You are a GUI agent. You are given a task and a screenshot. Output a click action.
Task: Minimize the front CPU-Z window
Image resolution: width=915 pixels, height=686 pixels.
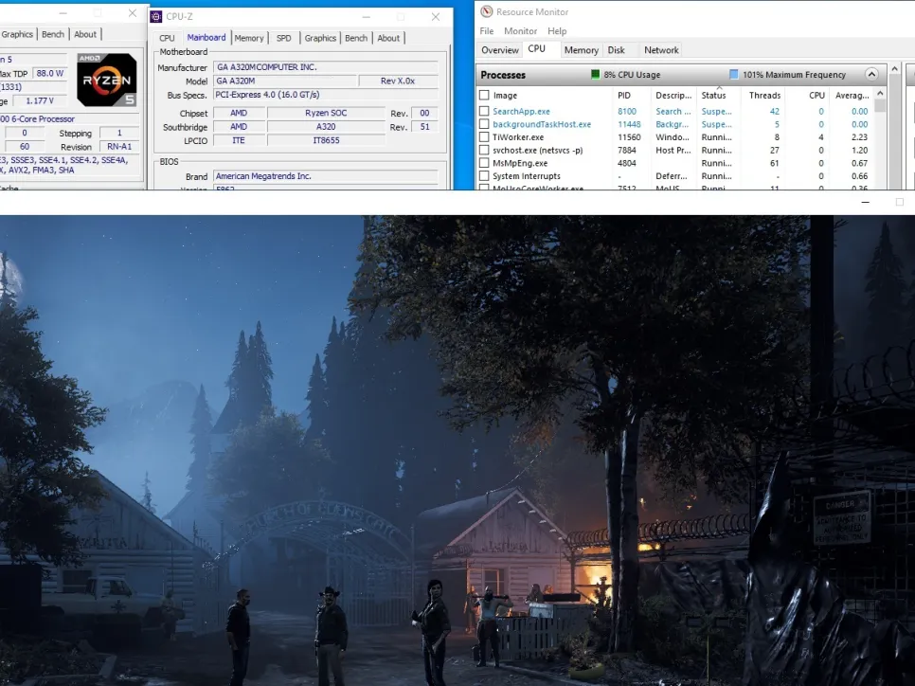click(366, 17)
